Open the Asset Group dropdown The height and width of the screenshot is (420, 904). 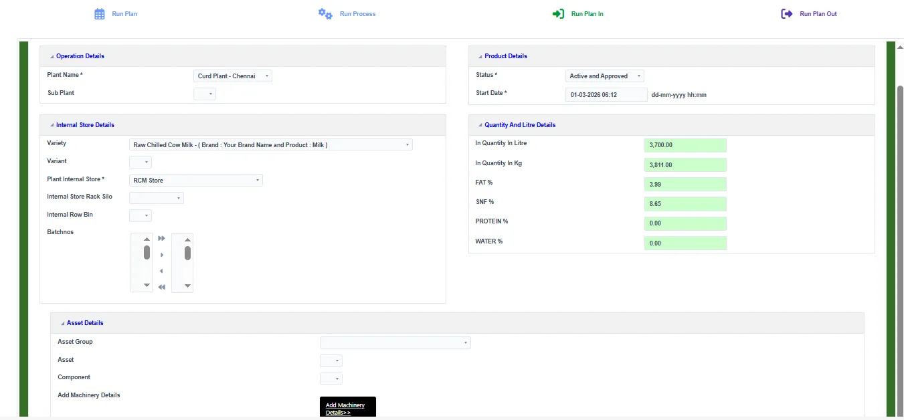pyautogui.click(x=395, y=343)
